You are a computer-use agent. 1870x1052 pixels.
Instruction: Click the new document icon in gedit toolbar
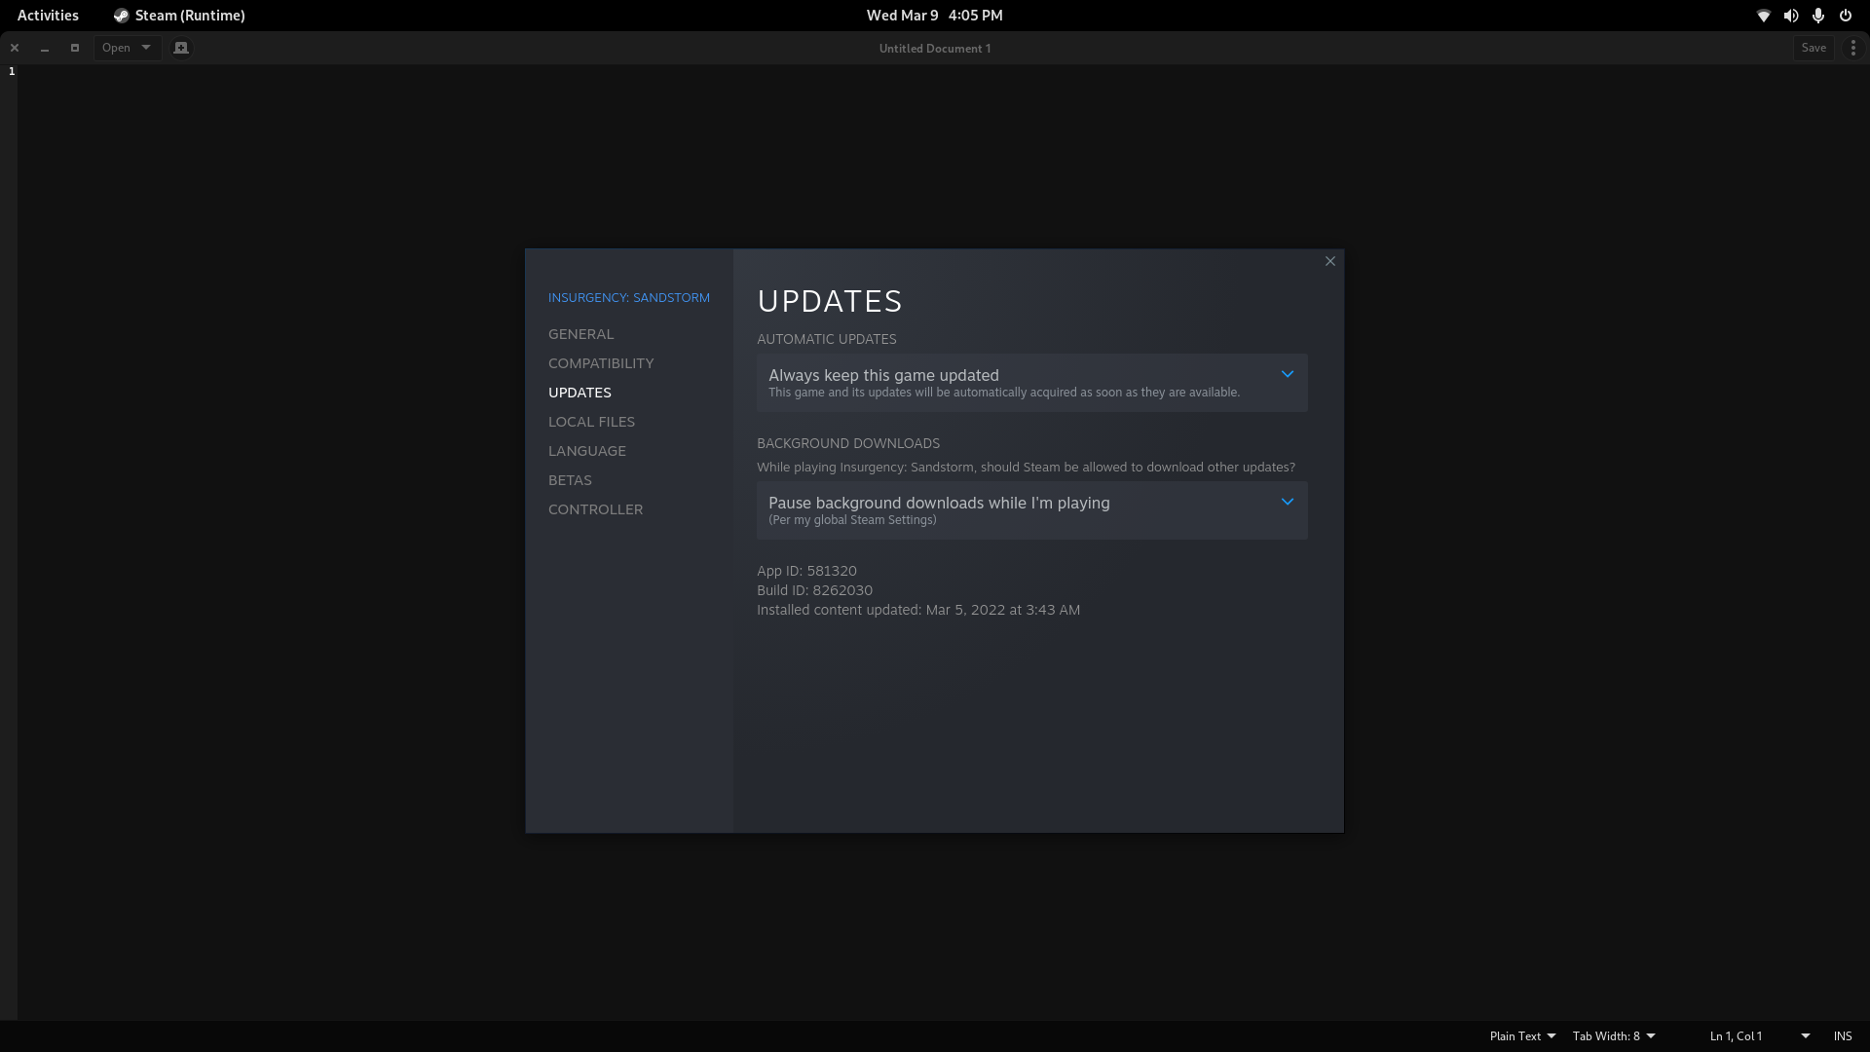coord(180,47)
